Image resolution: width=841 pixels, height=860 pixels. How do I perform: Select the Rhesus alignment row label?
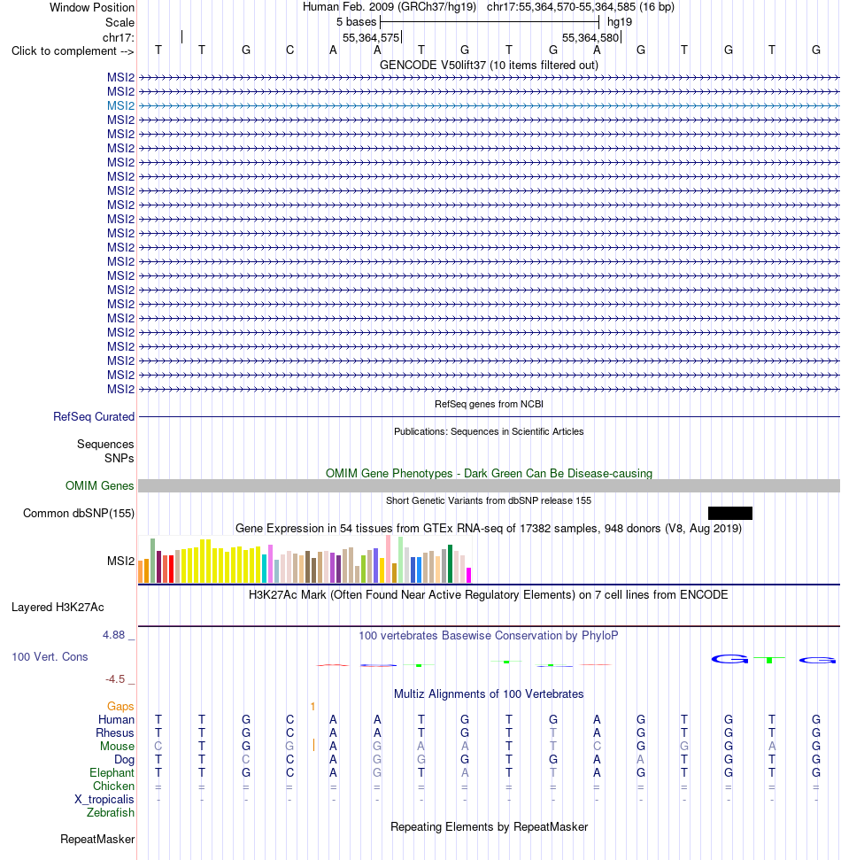coord(114,732)
